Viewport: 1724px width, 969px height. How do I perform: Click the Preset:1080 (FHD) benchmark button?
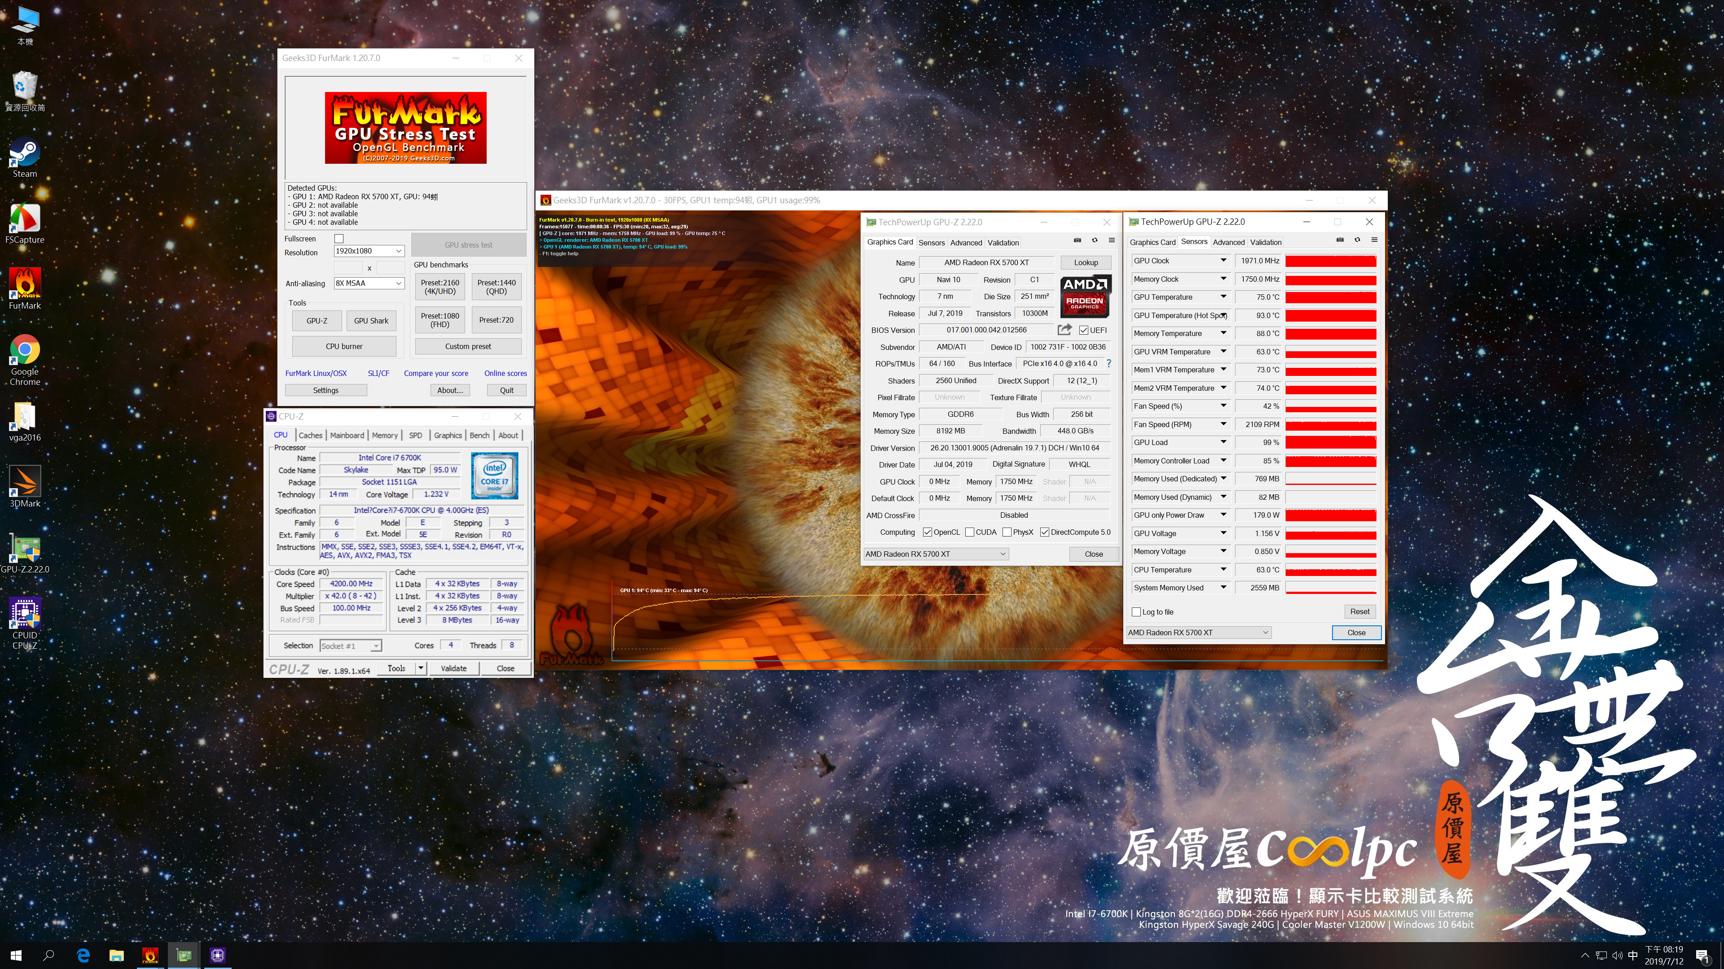click(x=440, y=320)
